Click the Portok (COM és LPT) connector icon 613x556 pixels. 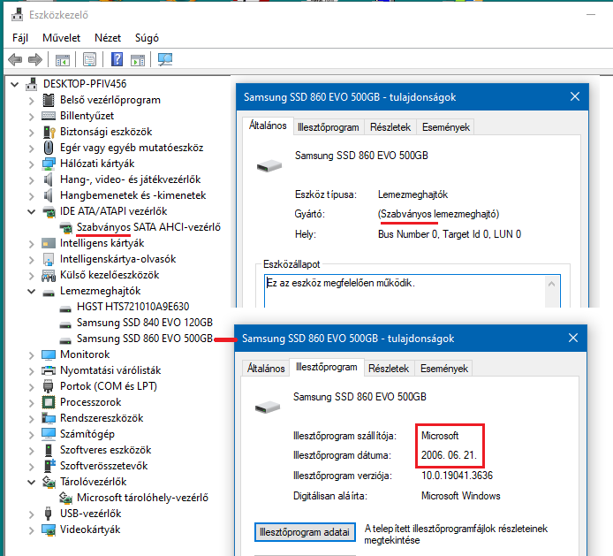click(48, 386)
